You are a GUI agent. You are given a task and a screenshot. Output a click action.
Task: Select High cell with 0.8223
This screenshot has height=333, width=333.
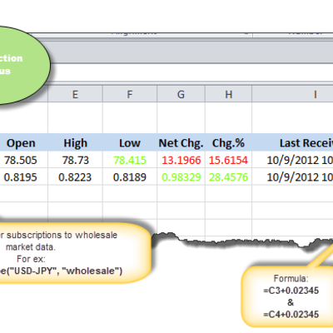click(x=75, y=176)
